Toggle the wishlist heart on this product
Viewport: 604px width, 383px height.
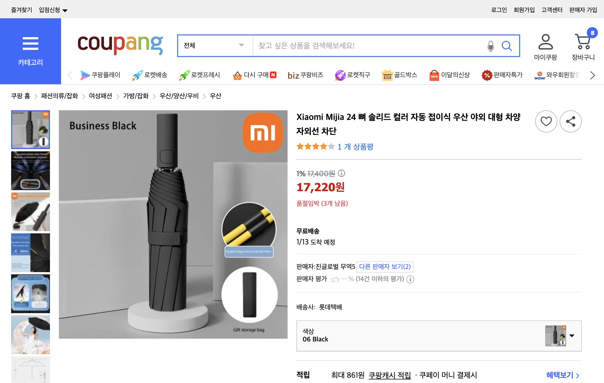(x=546, y=121)
